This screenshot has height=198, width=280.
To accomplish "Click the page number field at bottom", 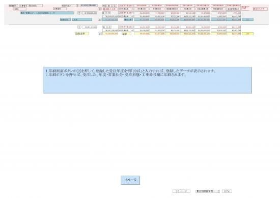I will coord(181,191).
